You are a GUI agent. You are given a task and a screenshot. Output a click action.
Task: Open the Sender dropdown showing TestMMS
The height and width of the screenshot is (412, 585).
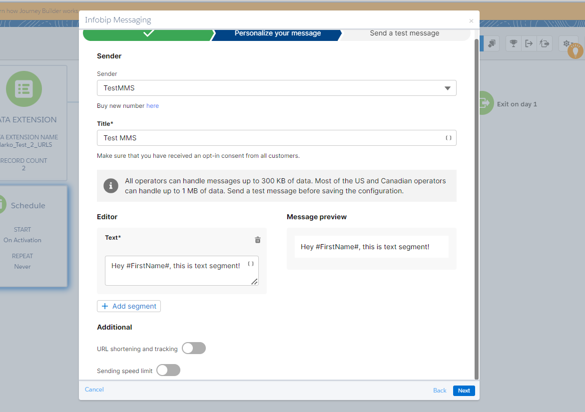point(276,88)
